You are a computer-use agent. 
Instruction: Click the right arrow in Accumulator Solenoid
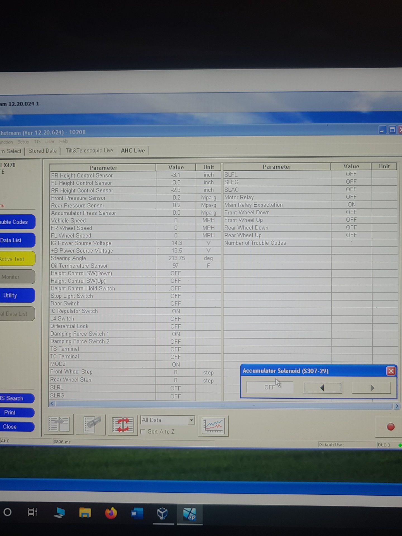372,388
